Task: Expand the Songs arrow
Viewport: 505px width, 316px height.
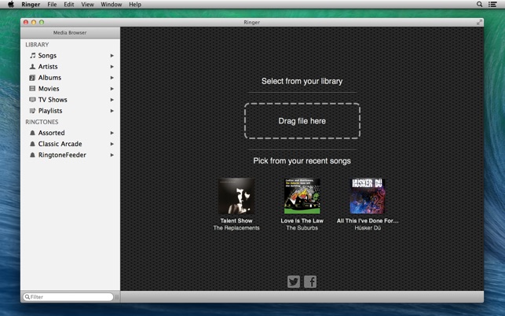Action: (x=112, y=56)
